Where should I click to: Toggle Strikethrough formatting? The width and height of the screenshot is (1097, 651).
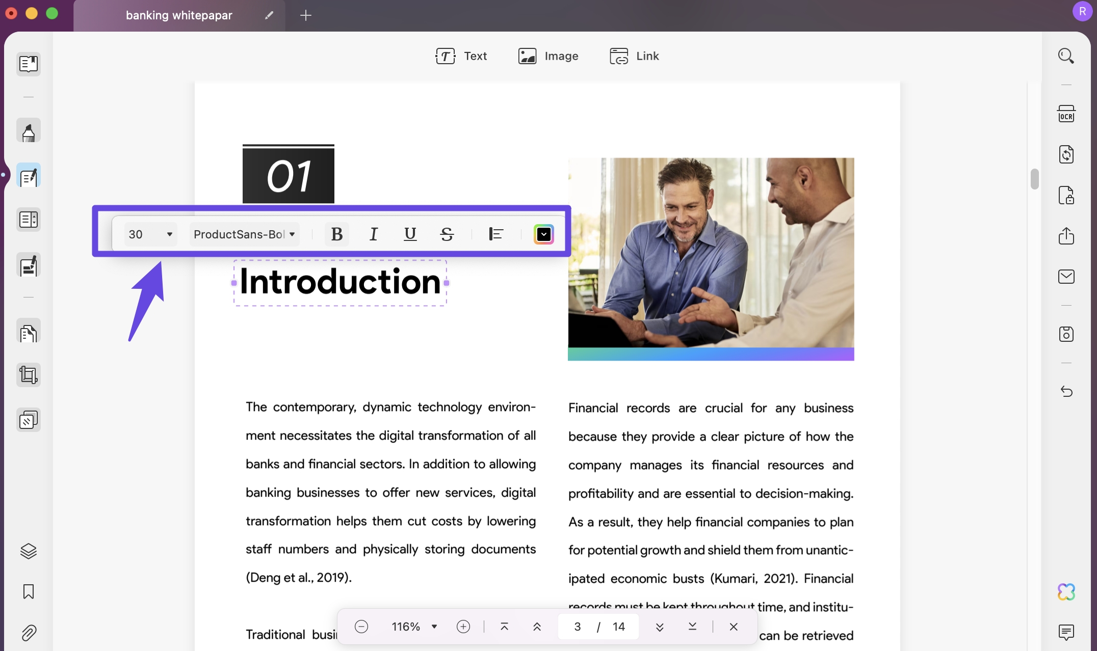pos(447,234)
